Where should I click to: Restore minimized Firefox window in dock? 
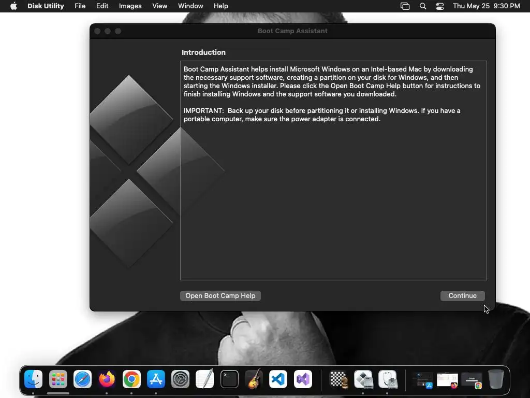(447, 380)
